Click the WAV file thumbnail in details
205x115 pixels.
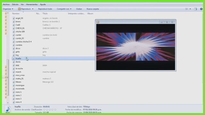click(8, 110)
